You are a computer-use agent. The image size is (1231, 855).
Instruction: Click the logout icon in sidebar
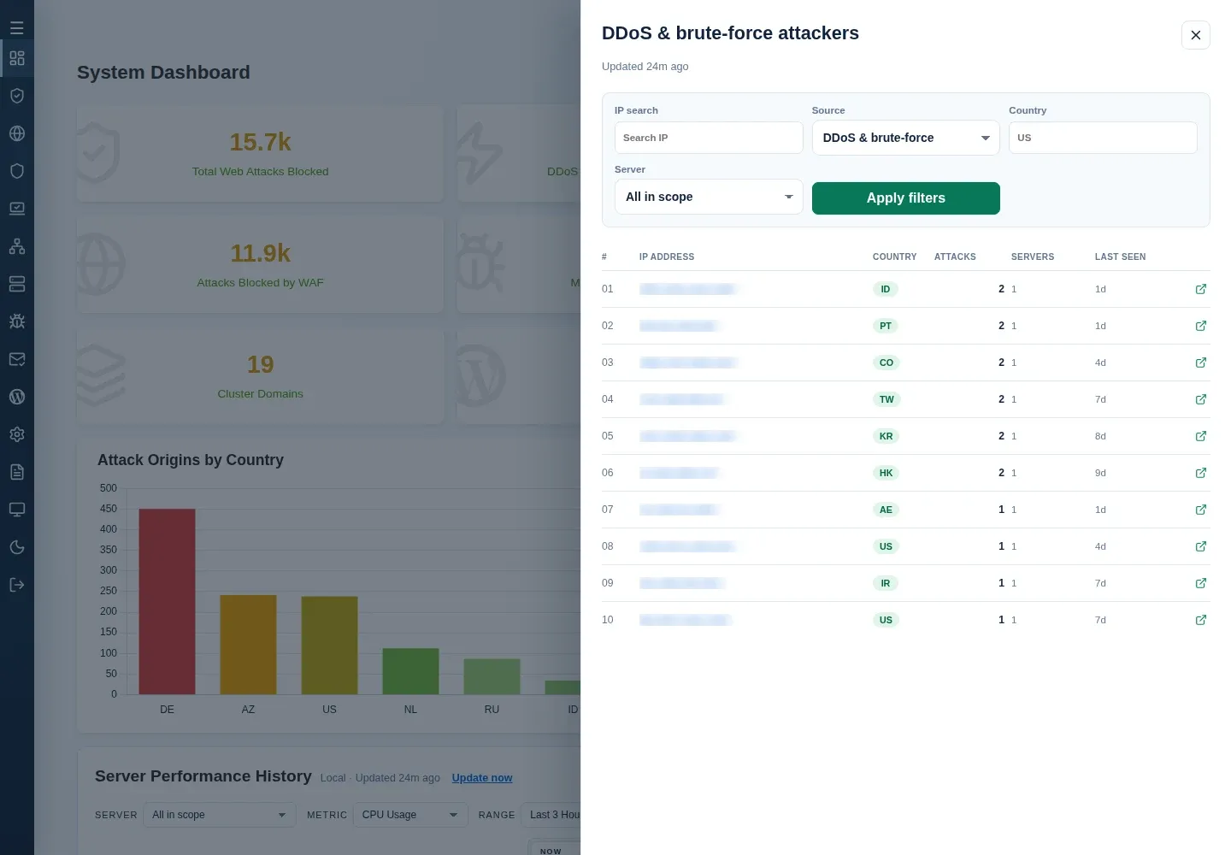[16, 585]
